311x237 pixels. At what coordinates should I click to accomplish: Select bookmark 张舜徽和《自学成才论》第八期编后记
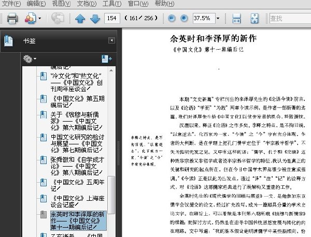[x=77, y=166]
